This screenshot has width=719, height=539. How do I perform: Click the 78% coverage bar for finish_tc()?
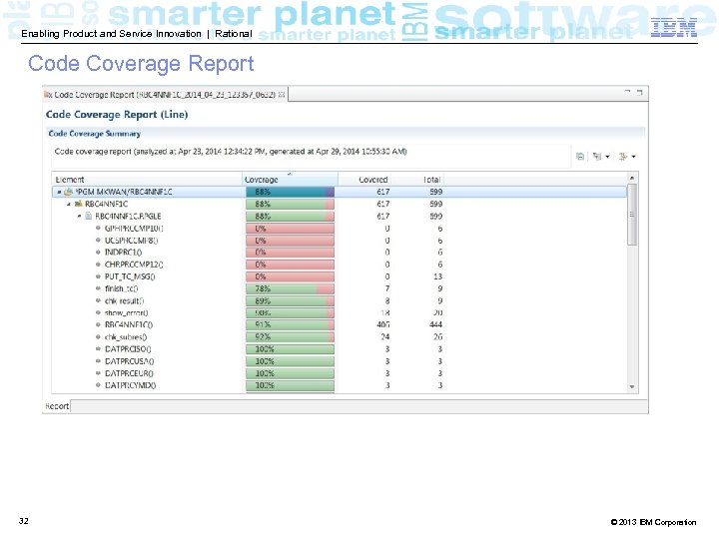pyautogui.click(x=290, y=288)
